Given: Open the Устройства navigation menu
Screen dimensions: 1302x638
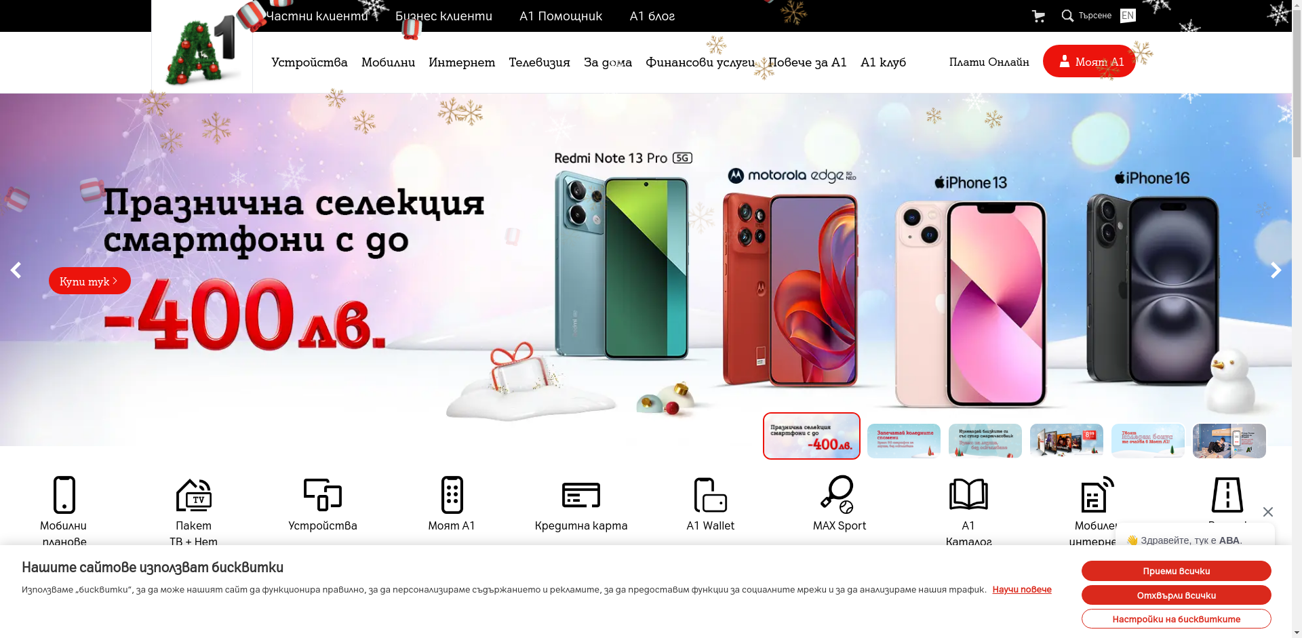Looking at the screenshot, I should (x=309, y=62).
